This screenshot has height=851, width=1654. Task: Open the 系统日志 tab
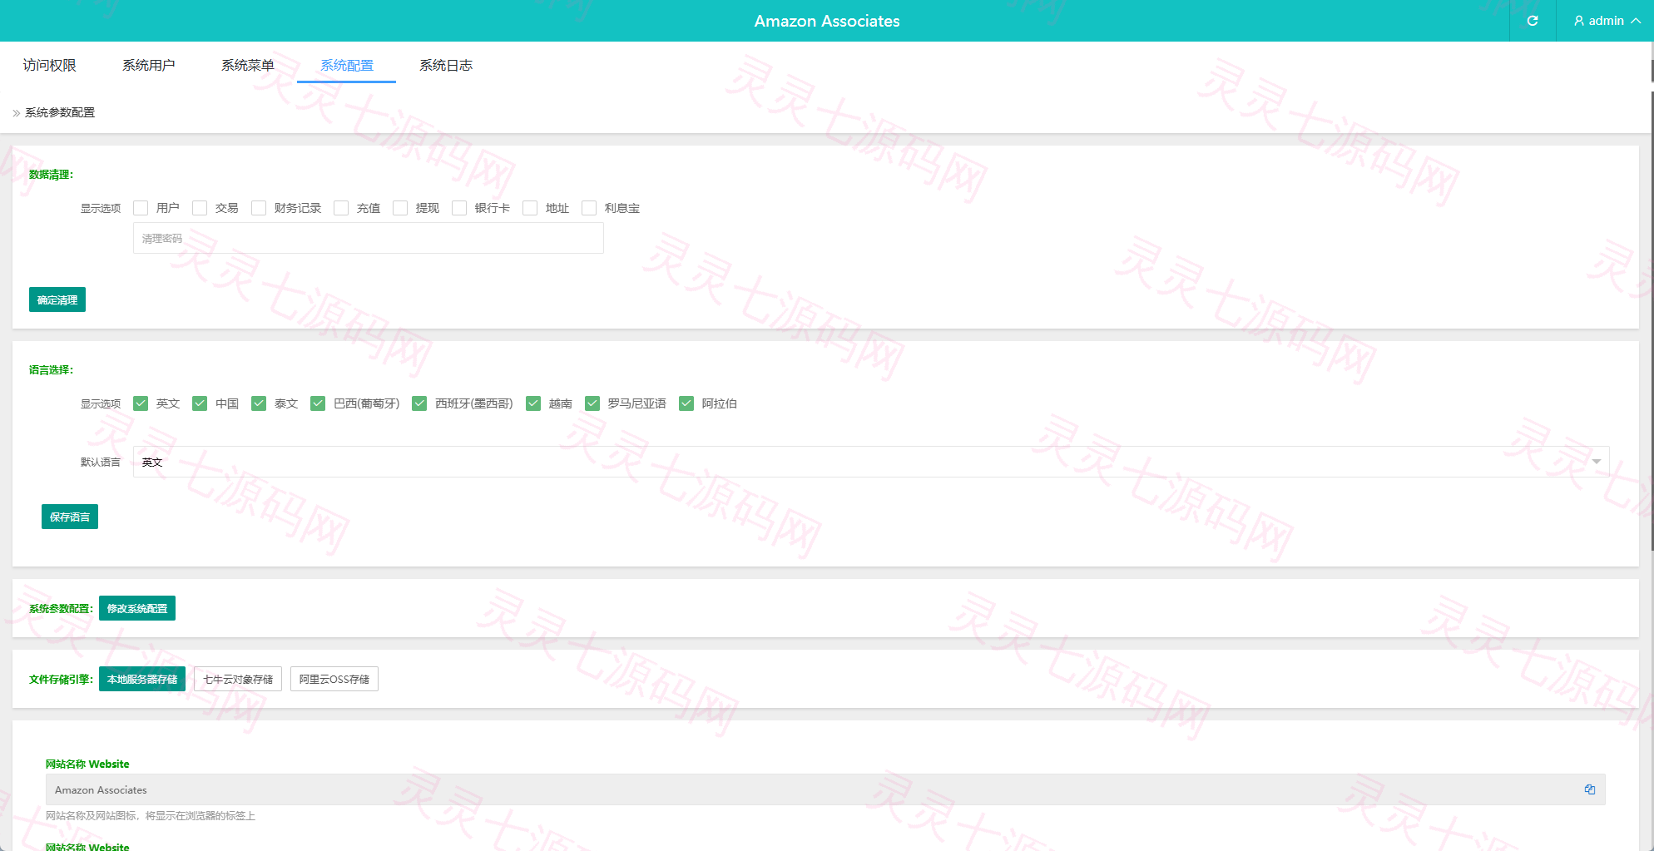[x=446, y=65]
